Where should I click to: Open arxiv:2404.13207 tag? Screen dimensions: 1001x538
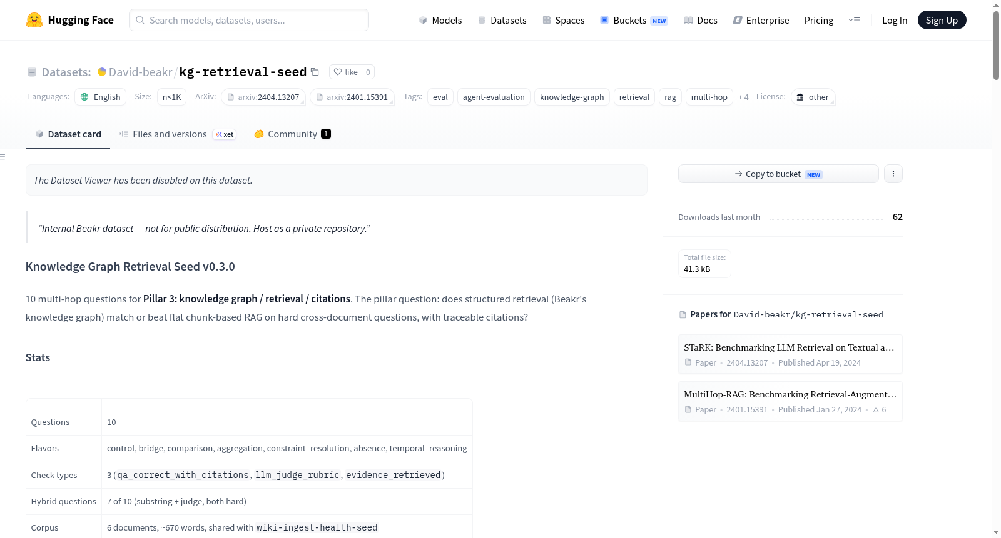tap(263, 97)
